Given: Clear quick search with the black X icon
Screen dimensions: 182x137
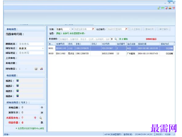Looking at the screenshot, I should point(112,39).
